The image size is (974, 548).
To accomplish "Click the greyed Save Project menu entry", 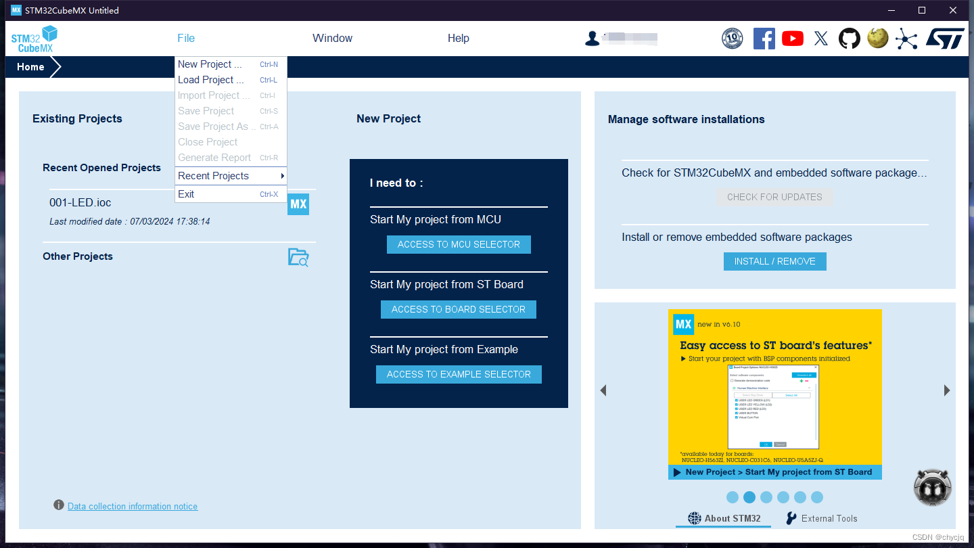I will coord(231,111).
